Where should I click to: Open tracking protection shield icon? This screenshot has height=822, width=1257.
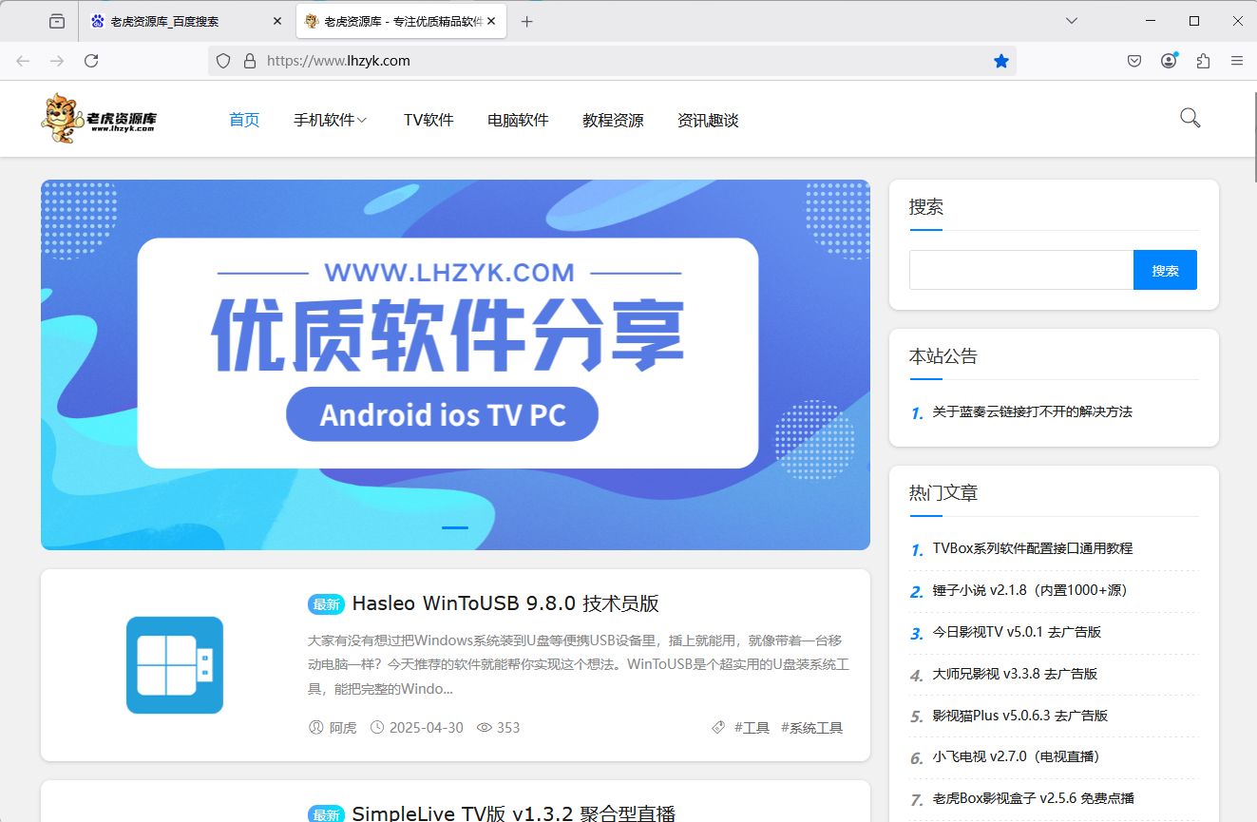[223, 61]
